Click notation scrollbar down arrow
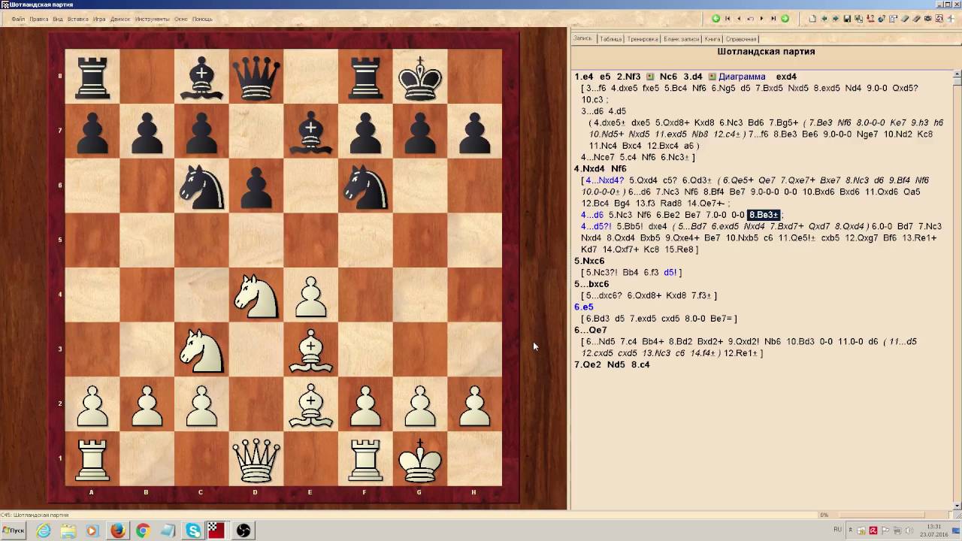This screenshot has width=962, height=541. pyautogui.click(x=957, y=506)
